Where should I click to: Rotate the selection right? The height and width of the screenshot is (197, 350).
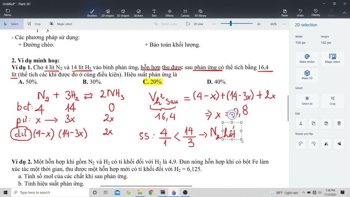313,144
